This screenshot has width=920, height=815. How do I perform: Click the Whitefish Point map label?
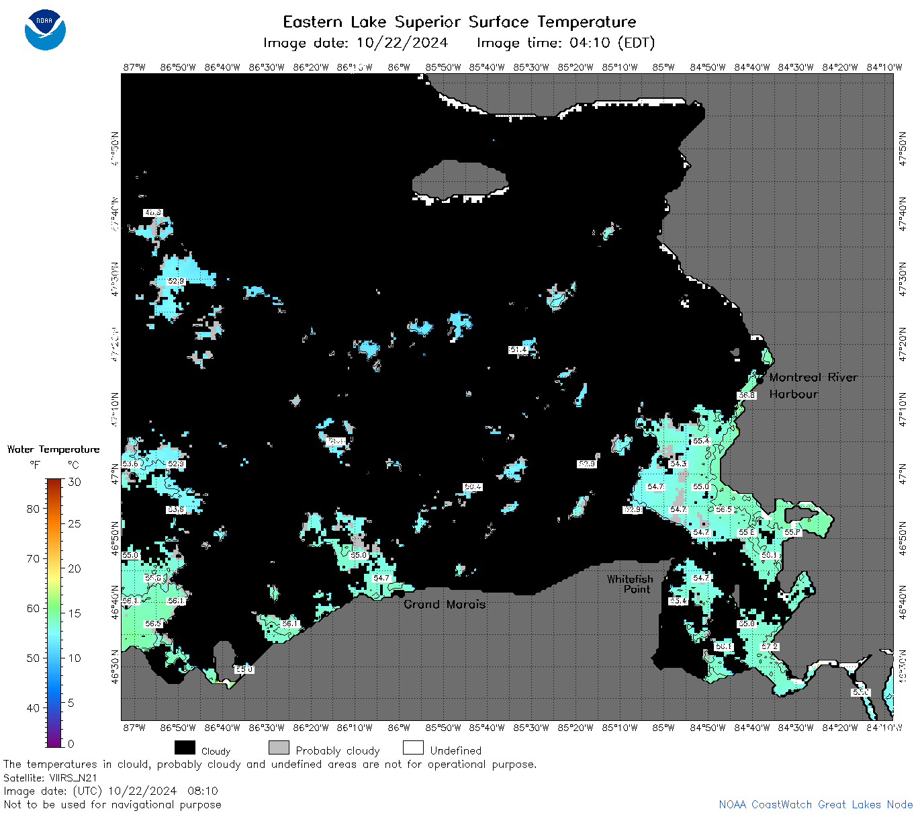(x=629, y=584)
